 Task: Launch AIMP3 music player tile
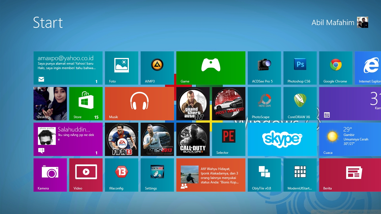[157, 68]
